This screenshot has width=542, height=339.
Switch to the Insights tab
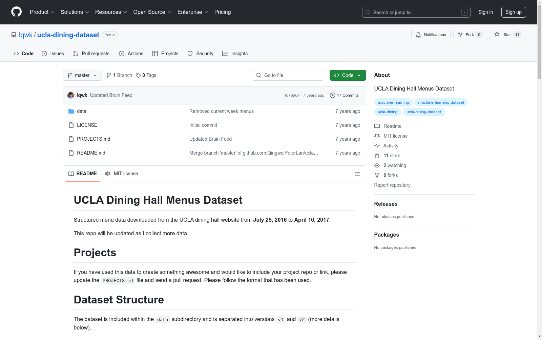pos(235,54)
